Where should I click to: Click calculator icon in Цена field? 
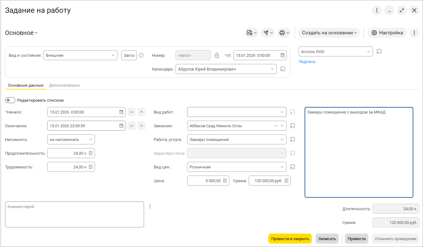225,181
